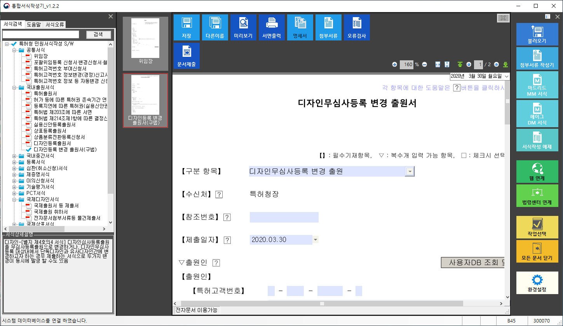The image size is (563, 326).
Task: Zoom in with the plus magnifier icon
Action: [x=394, y=65]
